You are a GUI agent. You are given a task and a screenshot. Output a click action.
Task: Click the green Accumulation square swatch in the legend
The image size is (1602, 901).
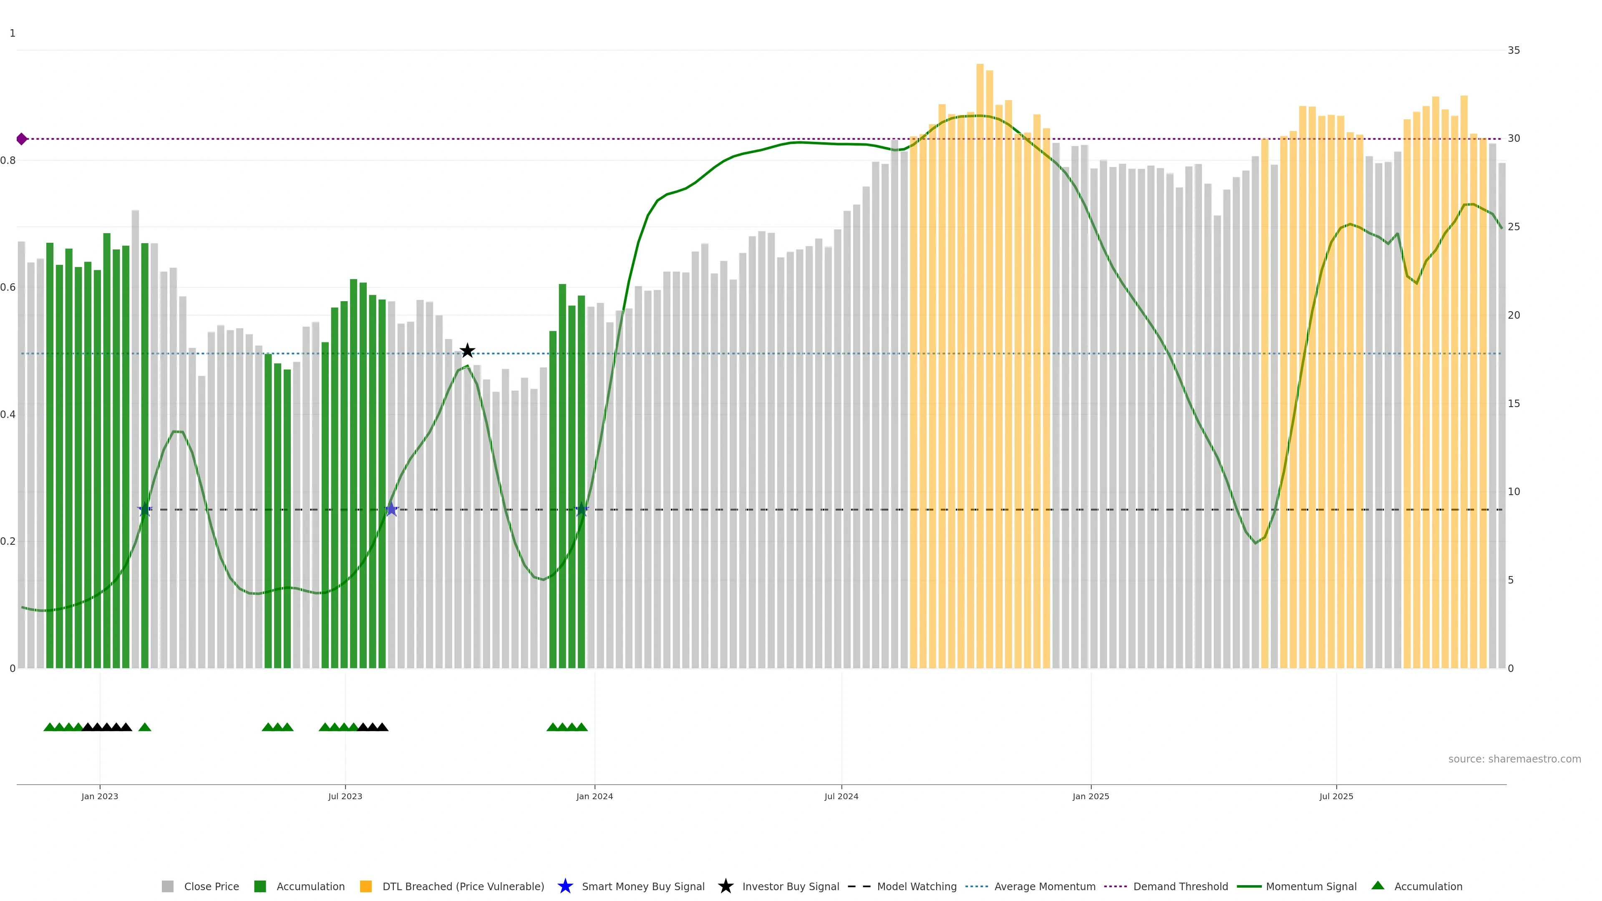pyautogui.click(x=260, y=887)
